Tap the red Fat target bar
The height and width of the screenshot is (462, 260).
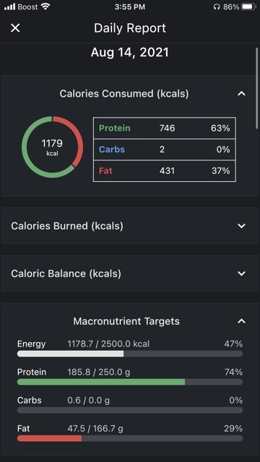pos(130,438)
